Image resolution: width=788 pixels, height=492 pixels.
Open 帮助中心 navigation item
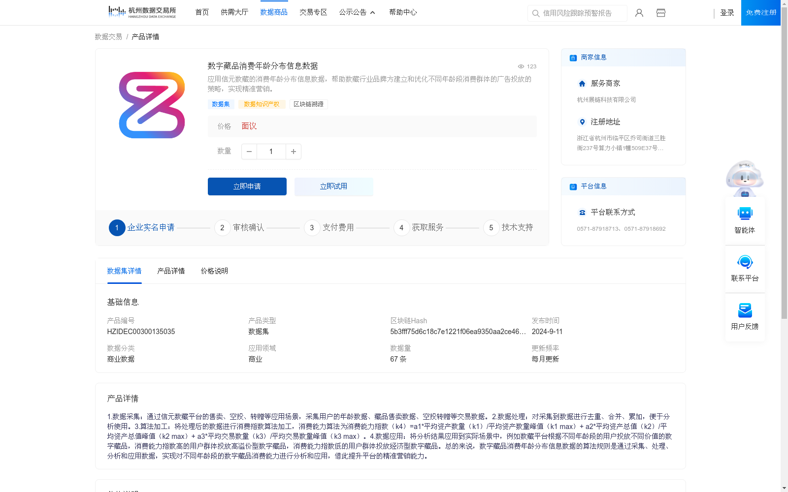(x=403, y=12)
